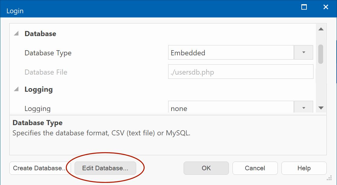Open the Database Type dropdown arrow
337x185 pixels.
click(303, 53)
